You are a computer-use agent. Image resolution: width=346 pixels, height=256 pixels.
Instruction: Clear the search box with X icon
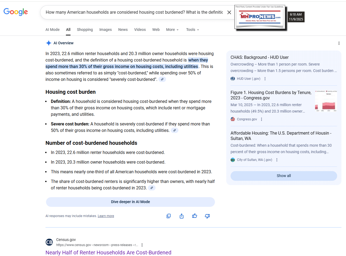coord(229,12)
